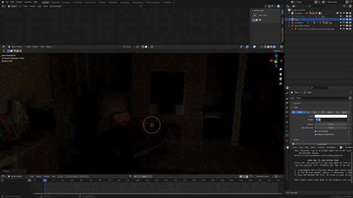Click the zoom magnifier viewport icon
The width and height of the screenshot is (353, 198).
tap(281, 69)
